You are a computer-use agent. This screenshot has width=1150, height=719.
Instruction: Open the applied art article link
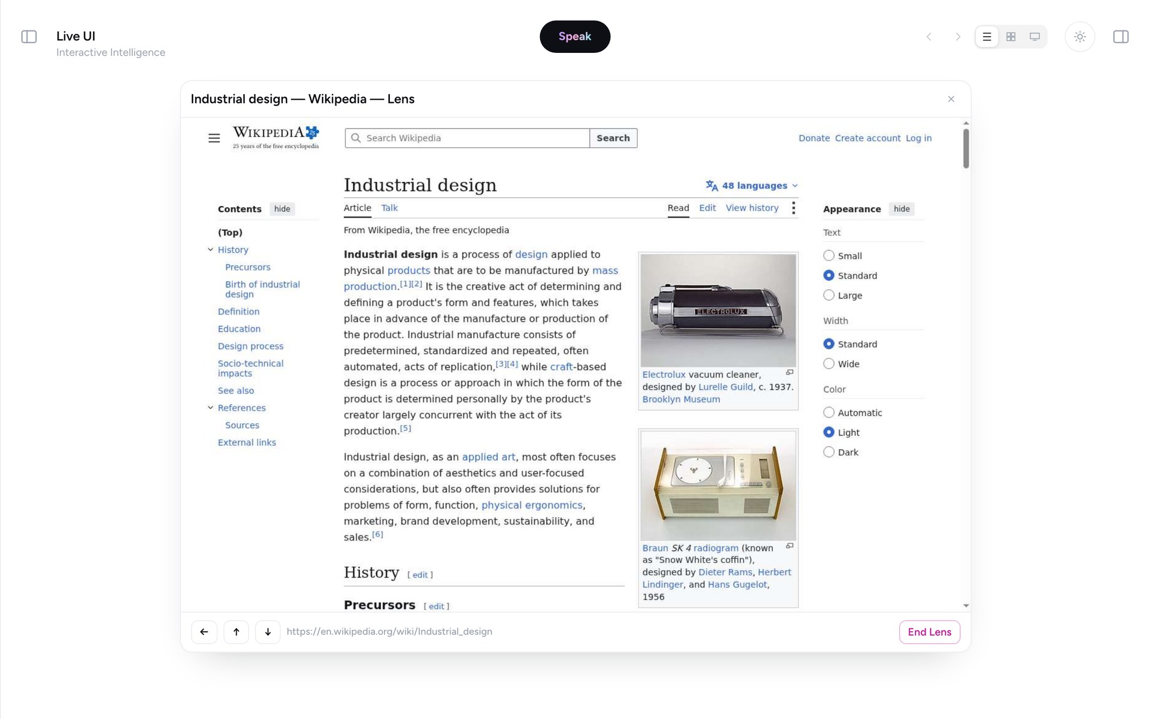[489, 457]
